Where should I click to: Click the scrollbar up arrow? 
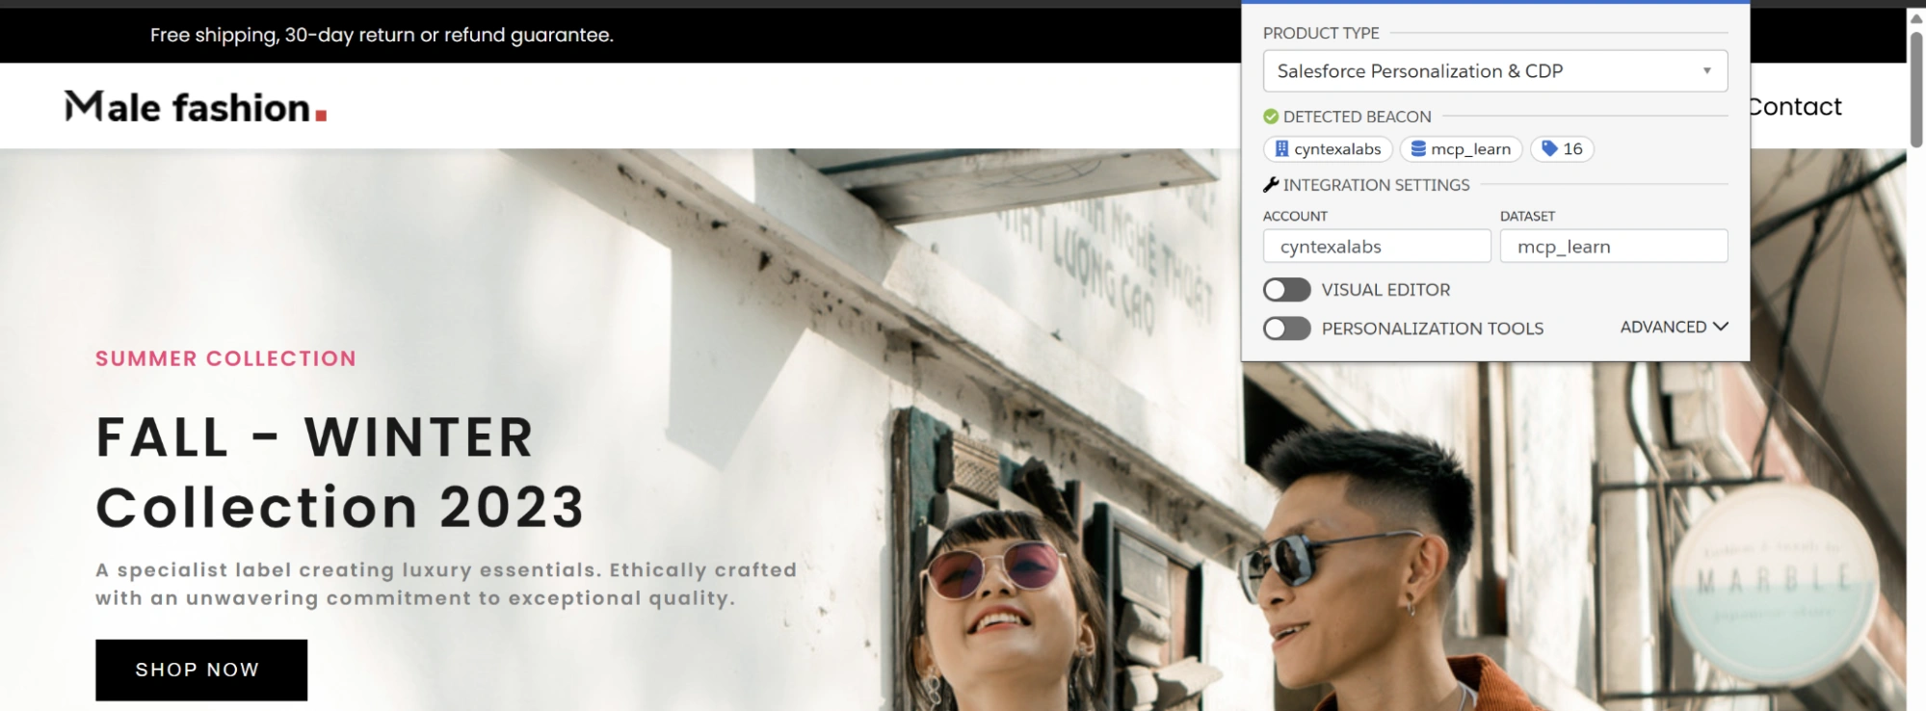click(x=1916, y=17)
